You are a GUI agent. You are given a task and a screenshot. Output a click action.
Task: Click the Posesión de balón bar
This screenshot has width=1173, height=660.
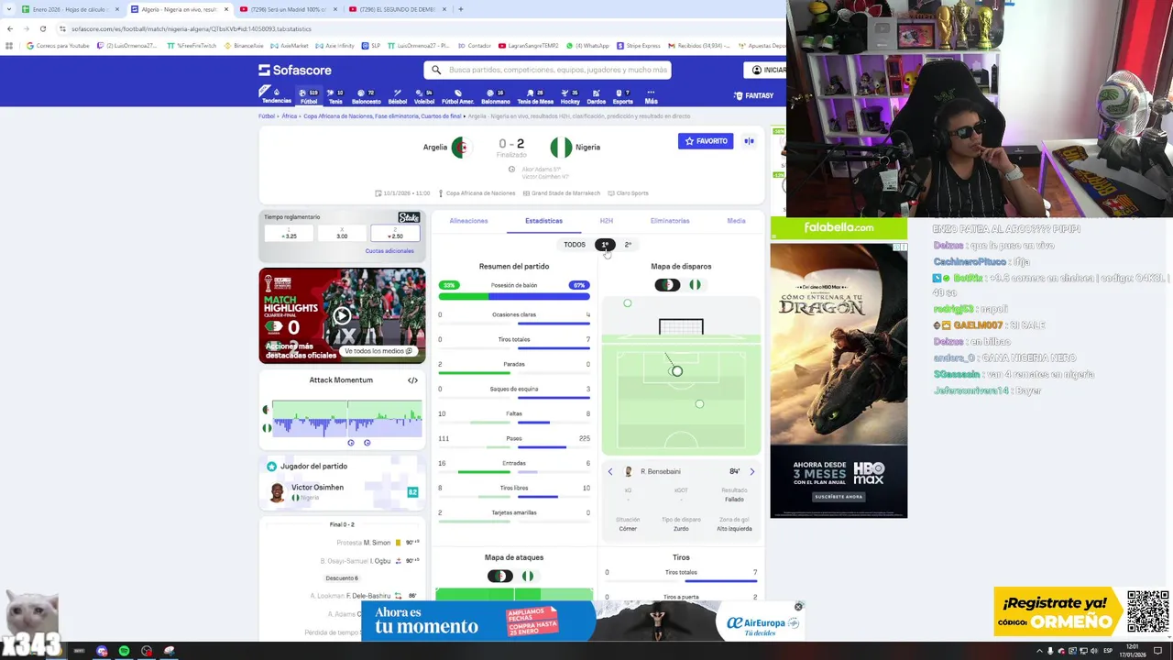pyautogui.click(x=514, y=296)
